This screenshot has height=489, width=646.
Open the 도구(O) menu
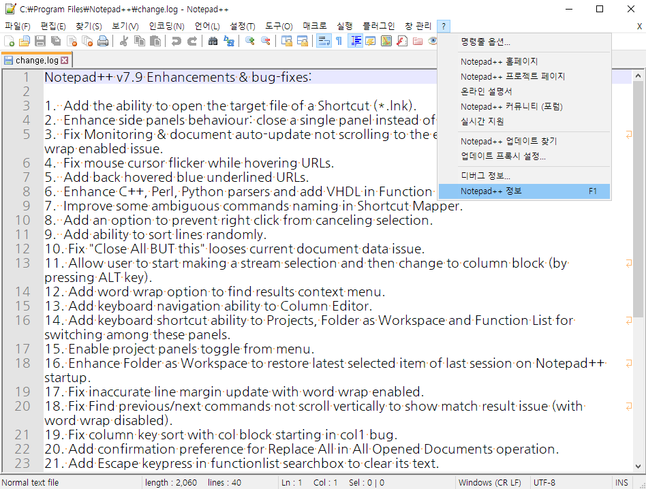pyautogui.click(x=279, y=27)
